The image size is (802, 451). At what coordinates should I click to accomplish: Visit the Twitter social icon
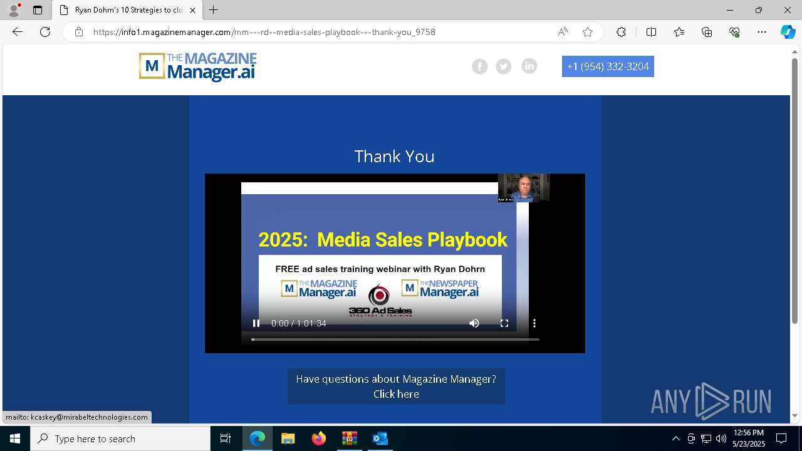(504, 66)
